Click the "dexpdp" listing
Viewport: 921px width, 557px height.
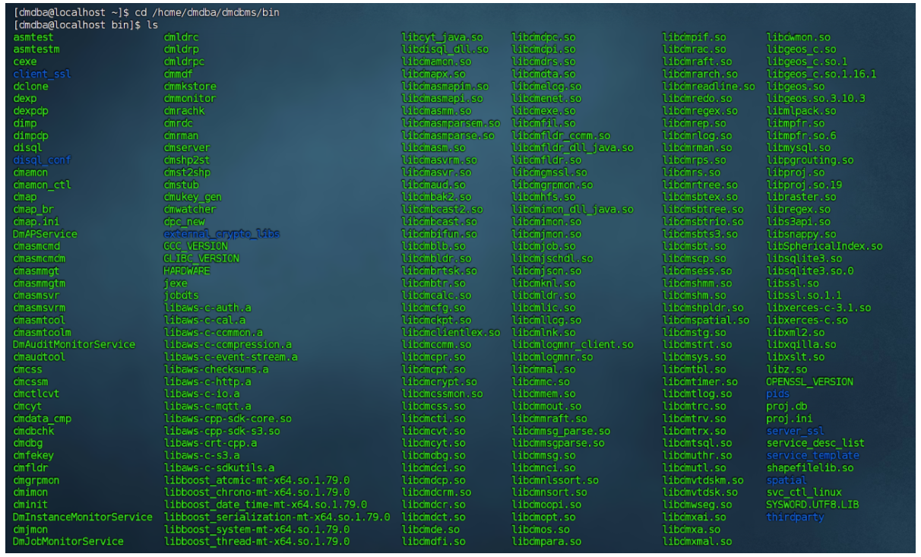pos(30,111)
